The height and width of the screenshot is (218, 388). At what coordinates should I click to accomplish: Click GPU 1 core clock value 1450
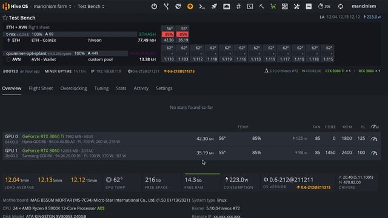coord(330,153)
